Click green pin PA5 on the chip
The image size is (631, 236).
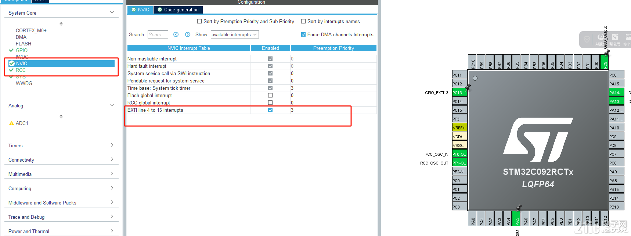pos(516,218)
